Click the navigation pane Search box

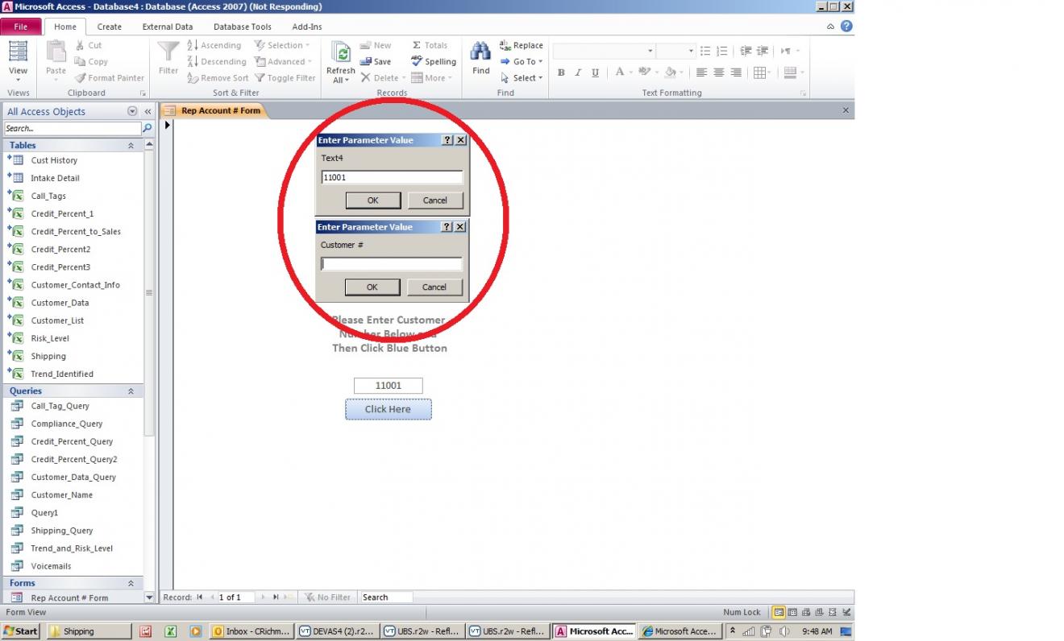click(x=73, y=128)
